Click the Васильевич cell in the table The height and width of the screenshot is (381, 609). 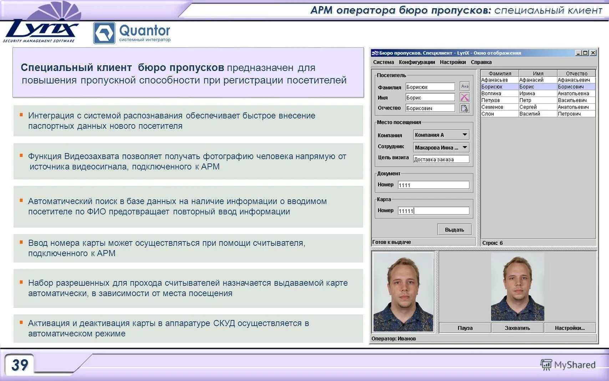coord(576,100)
